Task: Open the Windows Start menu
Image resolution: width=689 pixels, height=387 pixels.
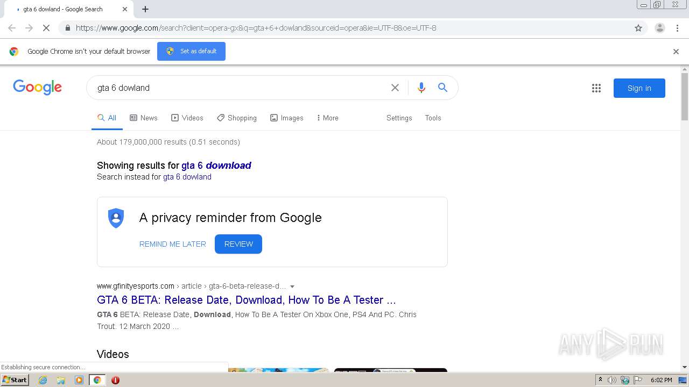Action: (15, 379)
